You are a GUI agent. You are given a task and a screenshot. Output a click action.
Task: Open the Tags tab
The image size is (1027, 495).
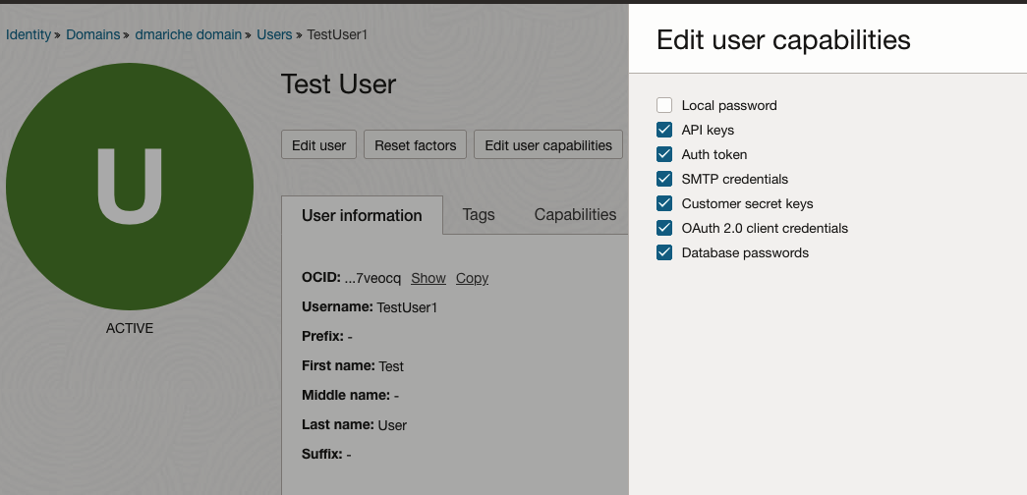tap(479, 214)
